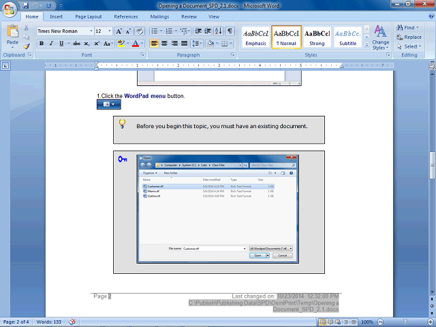Select Print Layout view icon

(322, 322)
